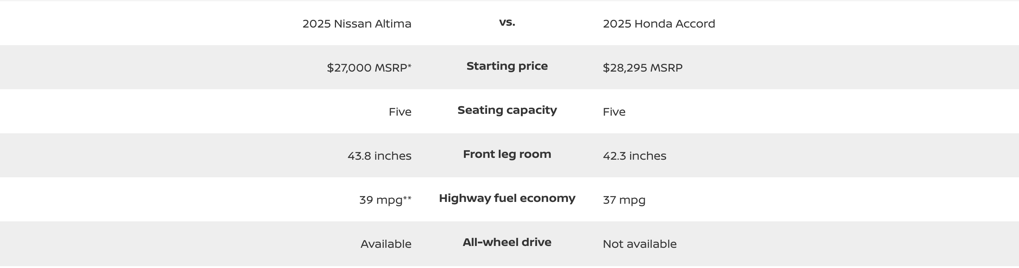Select the "Available" all-wheel drive value

click(386, 244)
